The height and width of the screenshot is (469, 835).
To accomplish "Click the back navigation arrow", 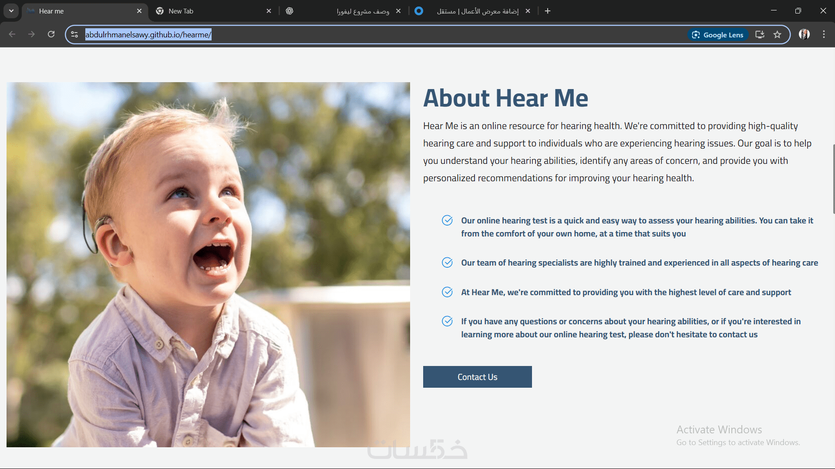I will coord(12,34).
